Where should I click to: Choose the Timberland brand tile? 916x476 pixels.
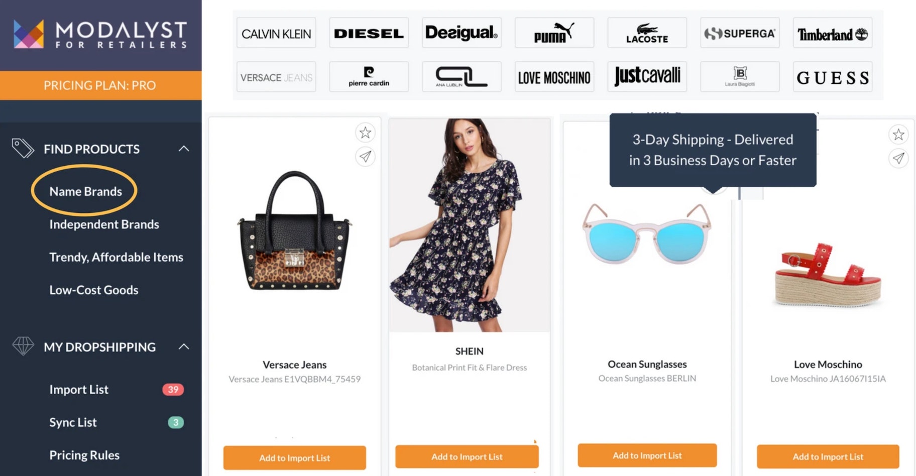tap(832, 33)
